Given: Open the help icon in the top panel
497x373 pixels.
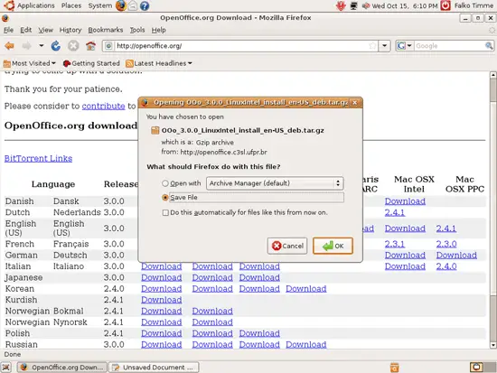Looking at the screenshot, I should [145, 5].
